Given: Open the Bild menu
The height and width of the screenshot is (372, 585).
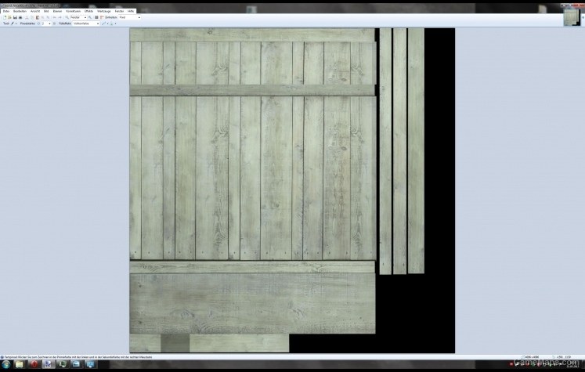Looking at the screenshot, I should tap(46, 11).
